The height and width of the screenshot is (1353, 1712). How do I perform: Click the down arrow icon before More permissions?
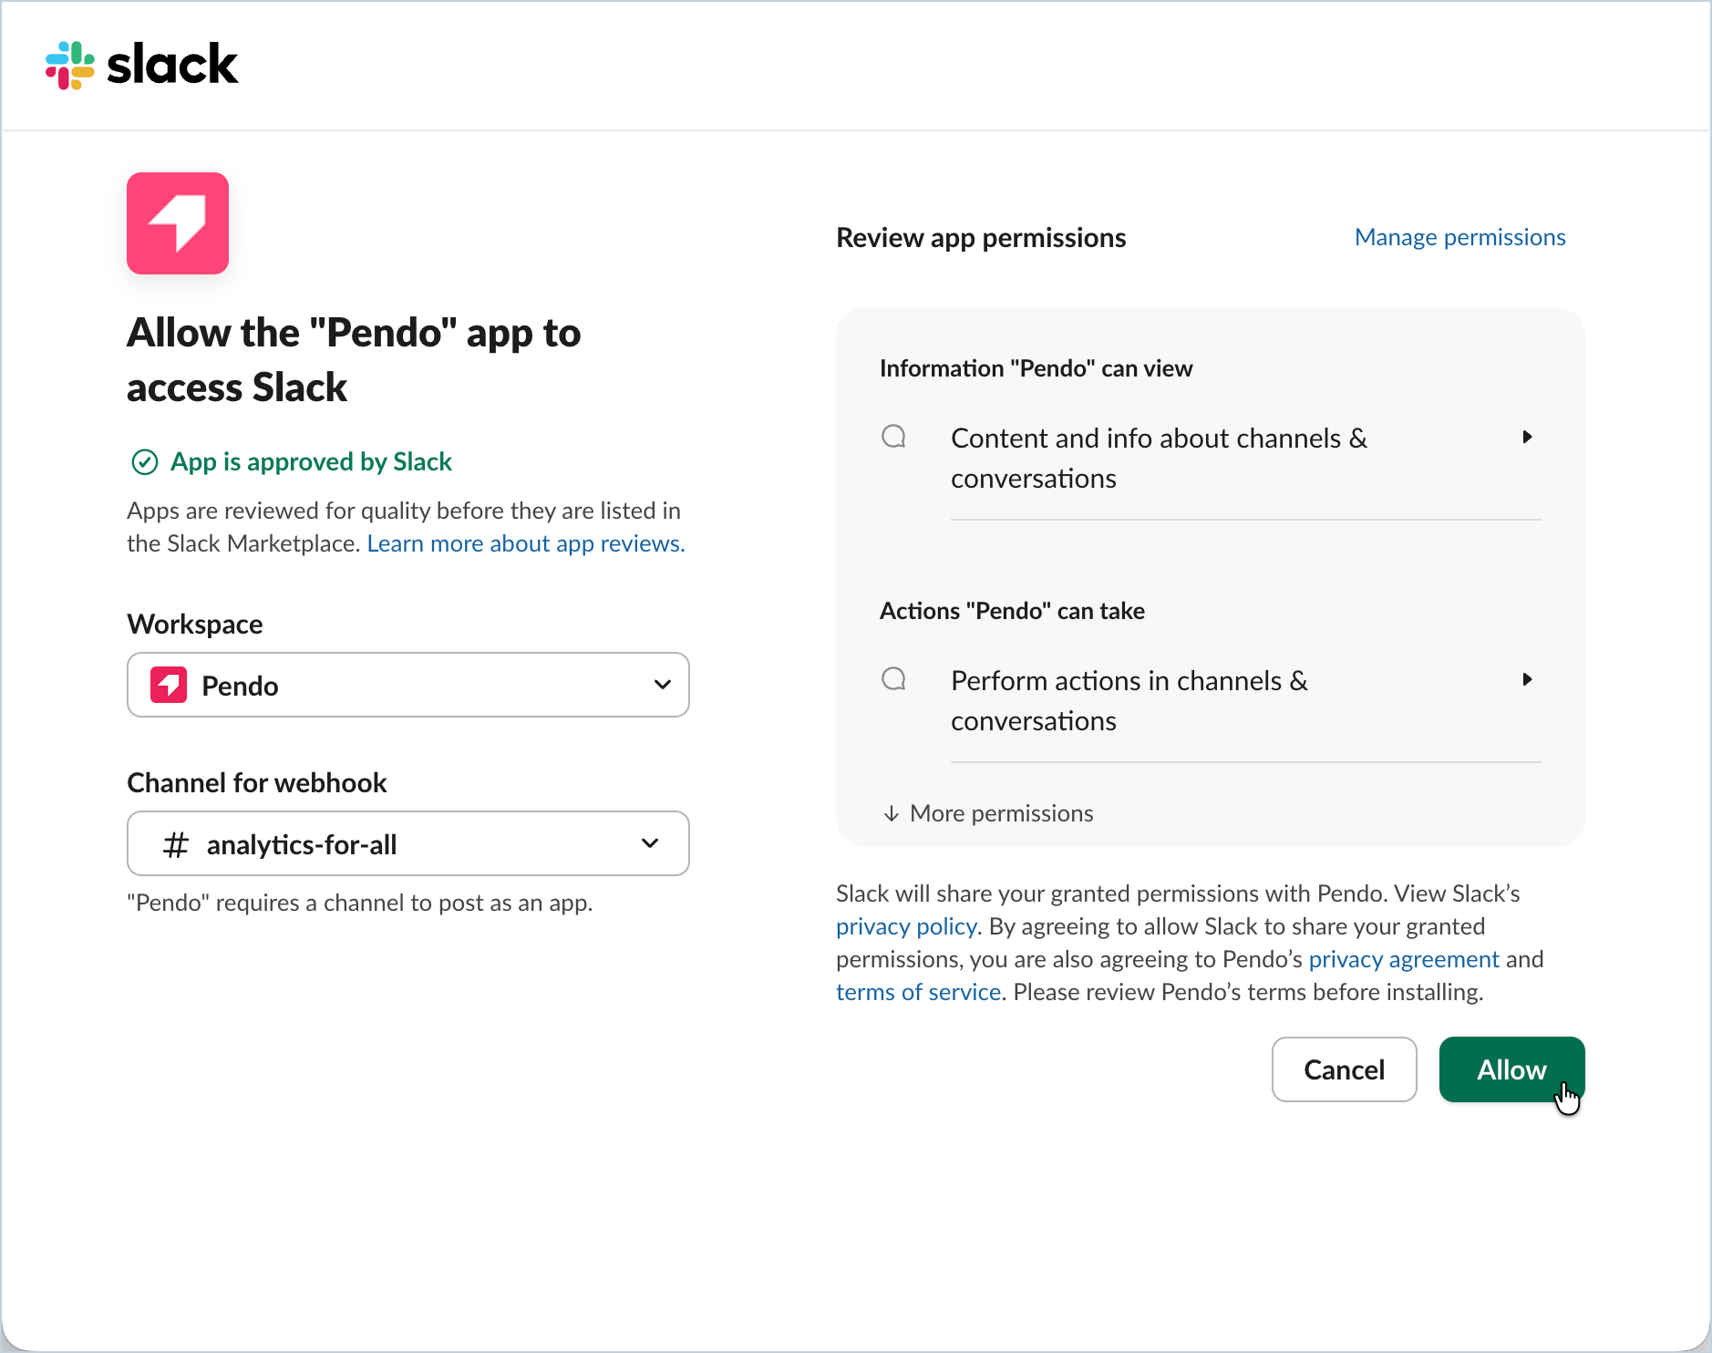click(x=892, y=813)
